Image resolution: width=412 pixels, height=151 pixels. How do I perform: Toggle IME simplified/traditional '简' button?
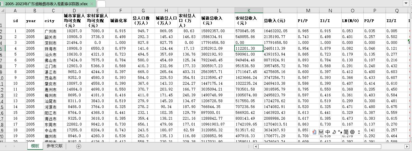click(x=346, y=132)
